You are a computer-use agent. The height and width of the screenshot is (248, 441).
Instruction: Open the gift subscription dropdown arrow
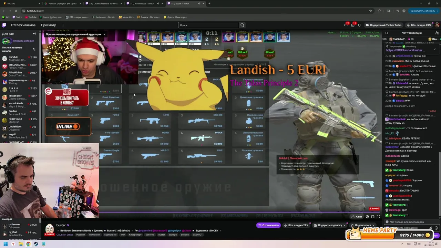coord(345,225)
